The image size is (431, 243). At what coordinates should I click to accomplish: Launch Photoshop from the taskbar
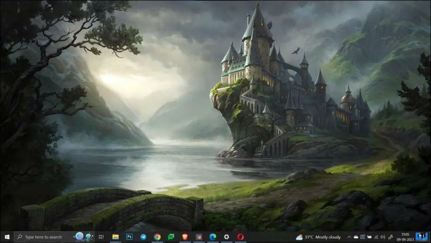click(x=129, y=237)
